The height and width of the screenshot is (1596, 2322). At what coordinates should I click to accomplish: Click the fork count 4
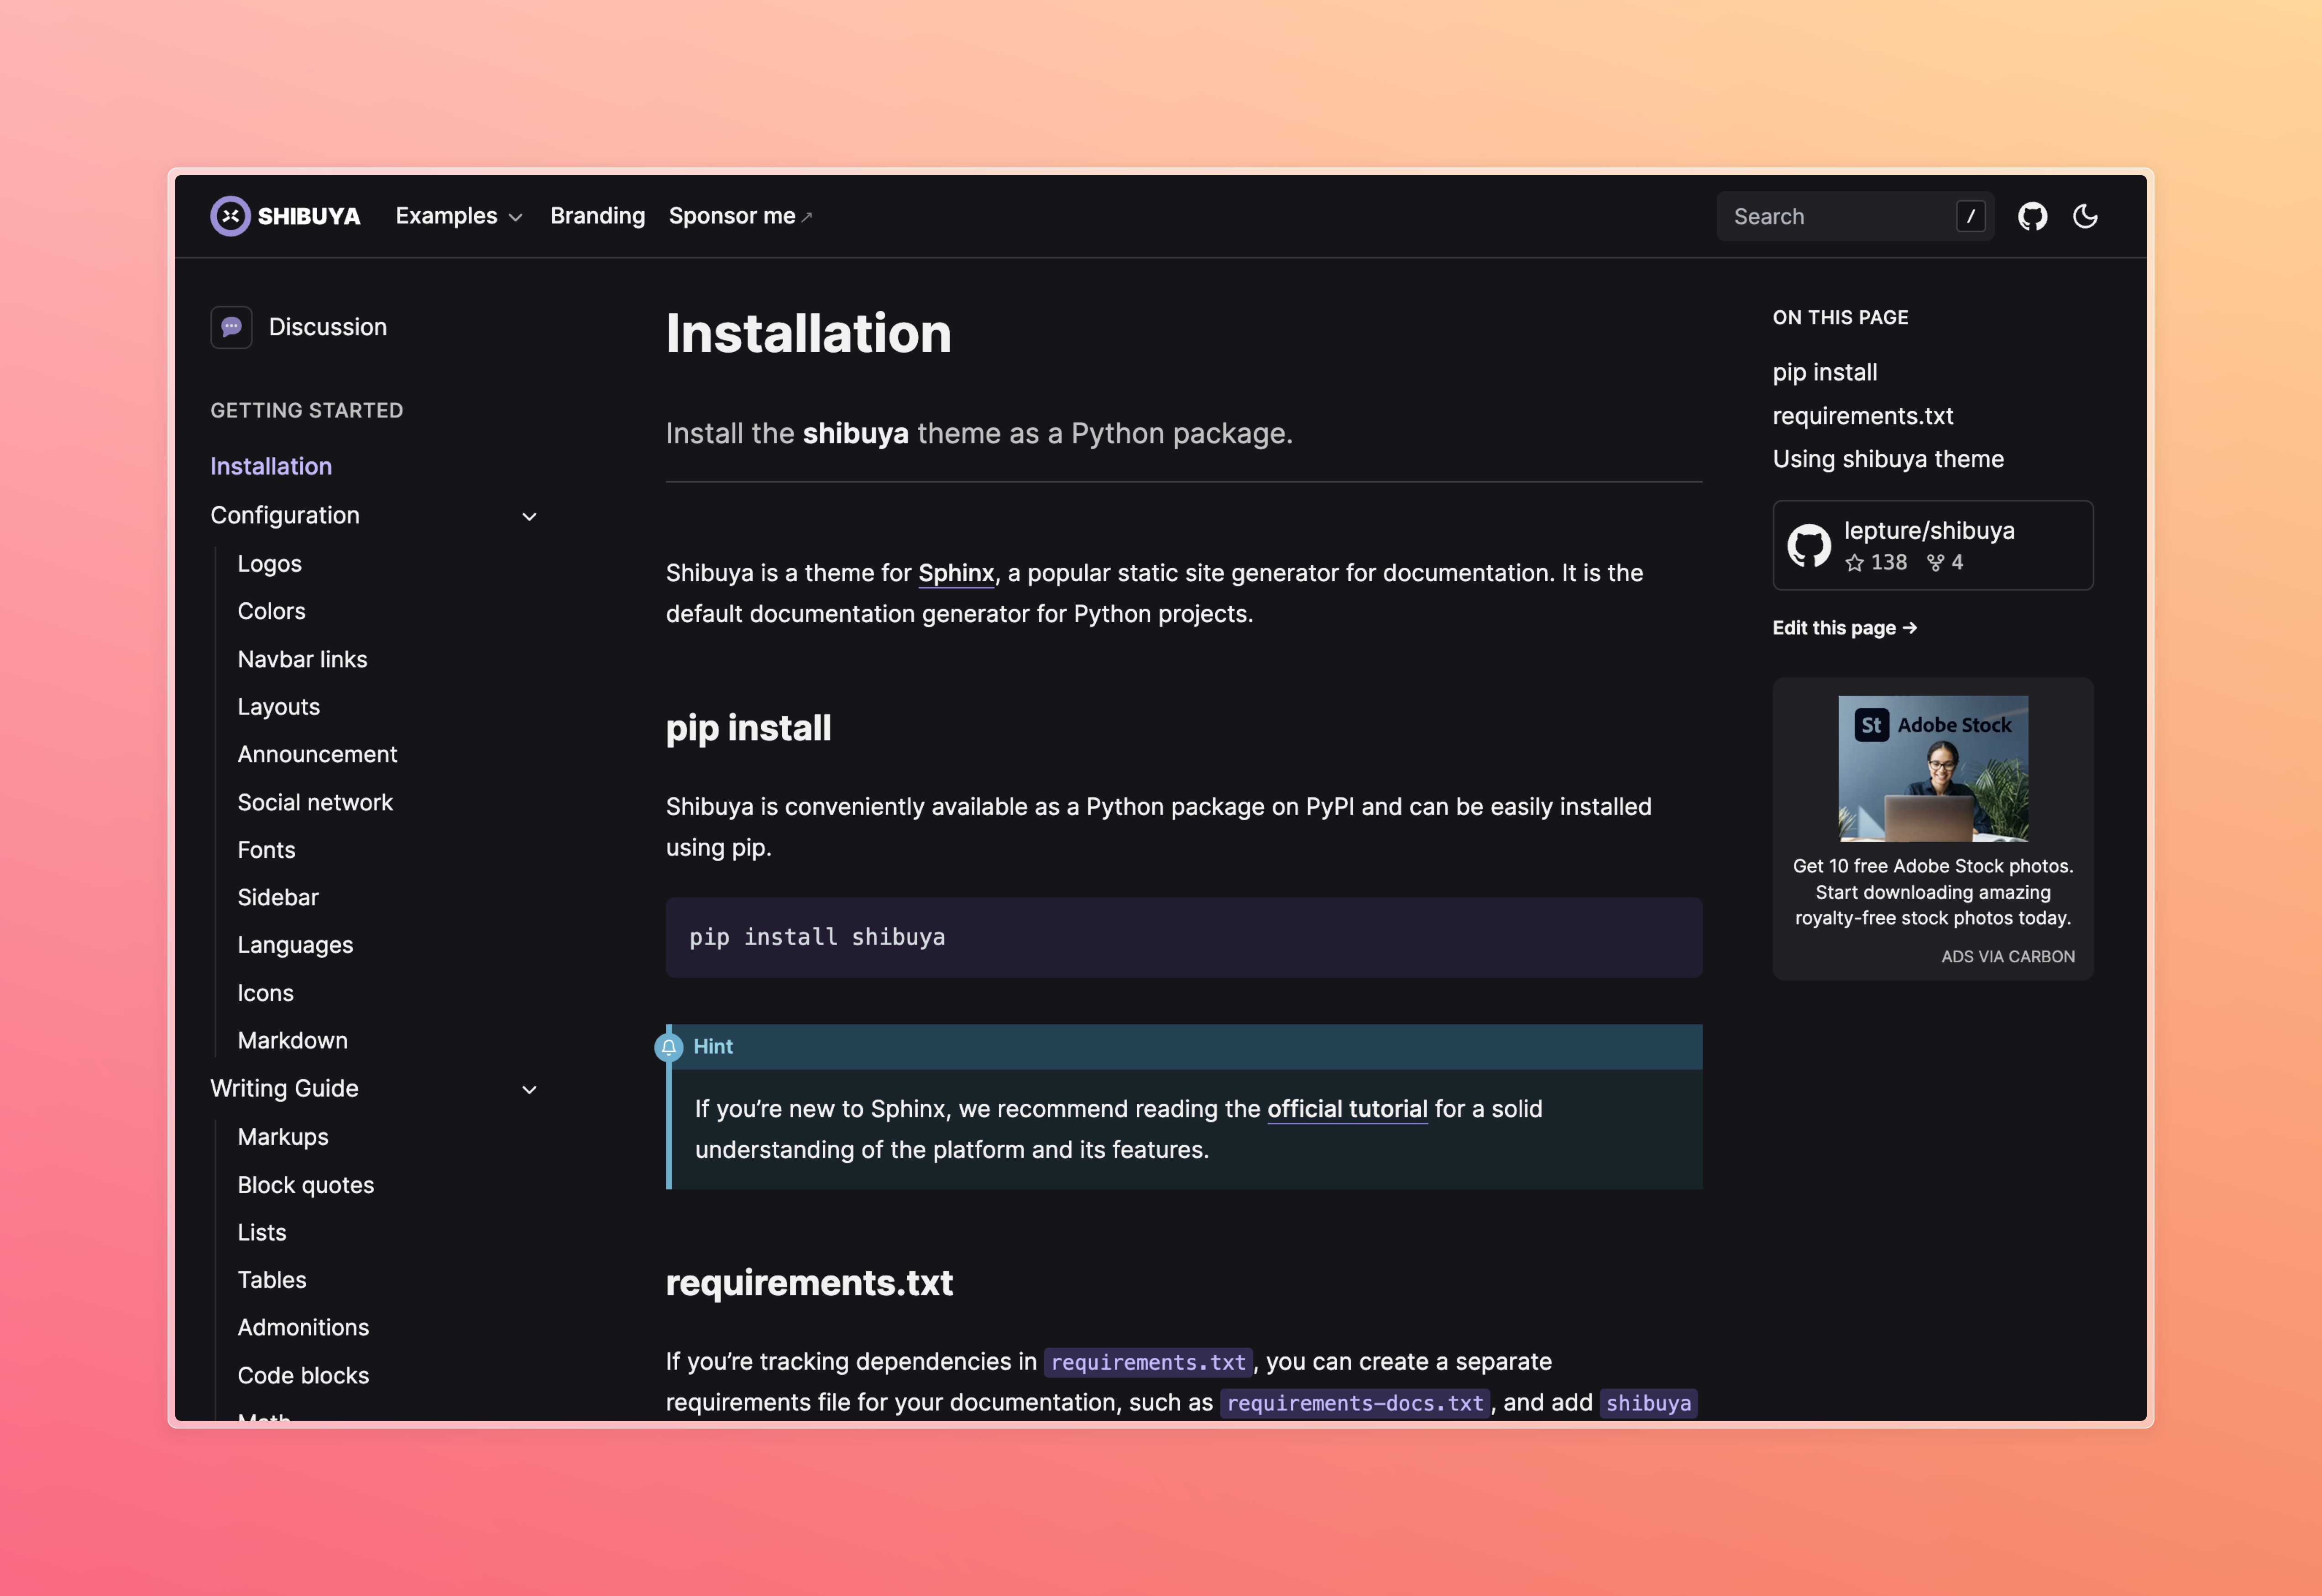click(x=1945, y=562)
